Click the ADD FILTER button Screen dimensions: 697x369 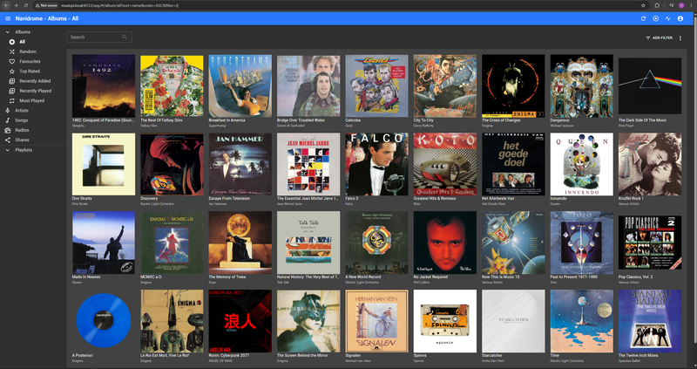[660, 38]
